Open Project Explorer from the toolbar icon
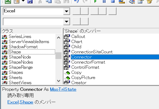The width and height of the screenshot is (159, 109). point(132,2)
